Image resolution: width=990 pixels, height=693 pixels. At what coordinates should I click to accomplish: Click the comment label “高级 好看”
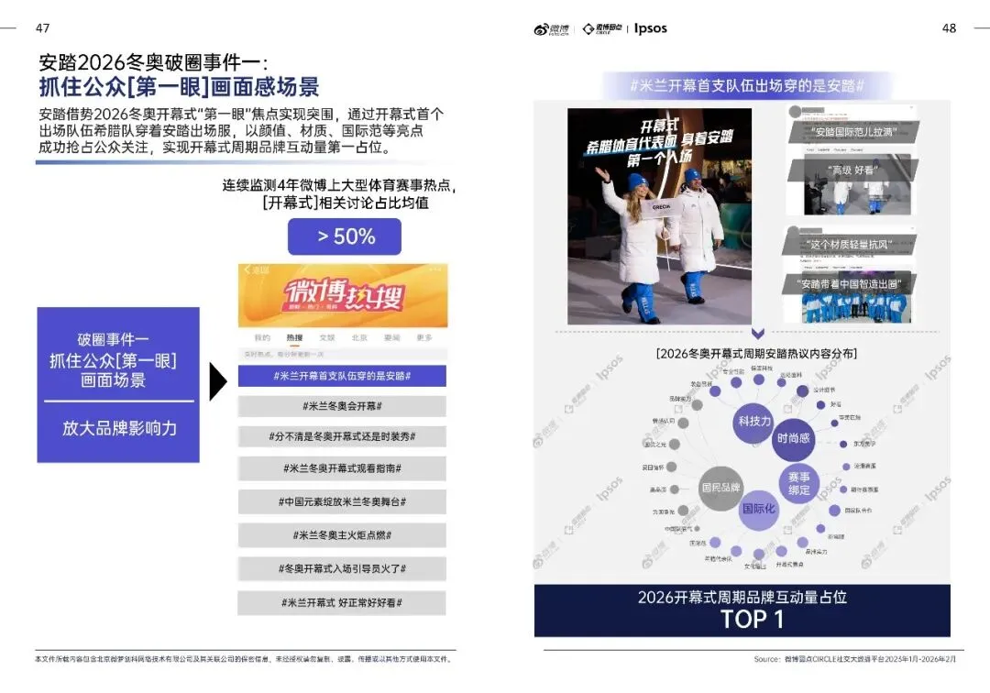click(x=852, y=170)
